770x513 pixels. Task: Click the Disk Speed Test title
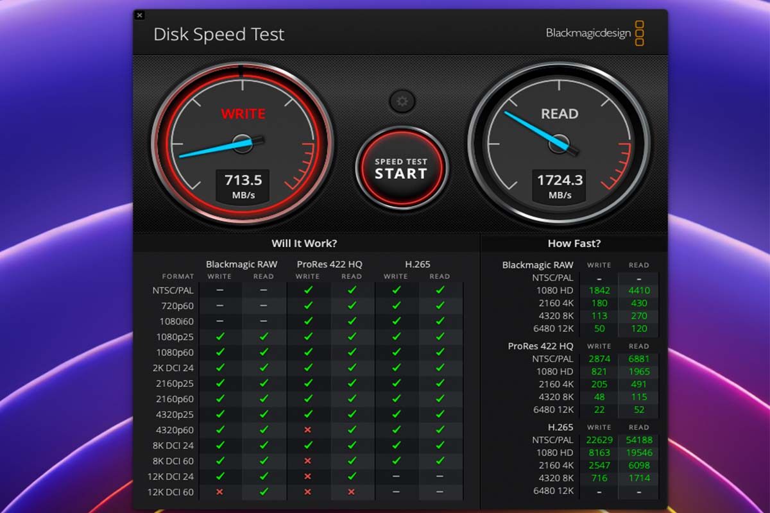coord(219,35)
